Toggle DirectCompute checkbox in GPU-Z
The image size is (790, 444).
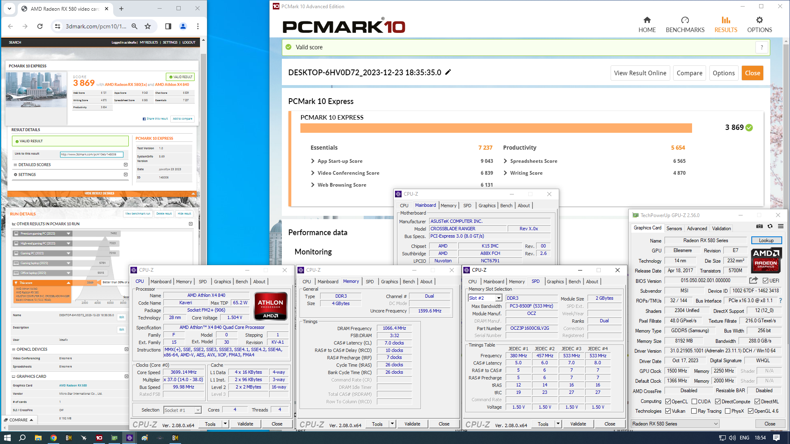tap(718, 401)
